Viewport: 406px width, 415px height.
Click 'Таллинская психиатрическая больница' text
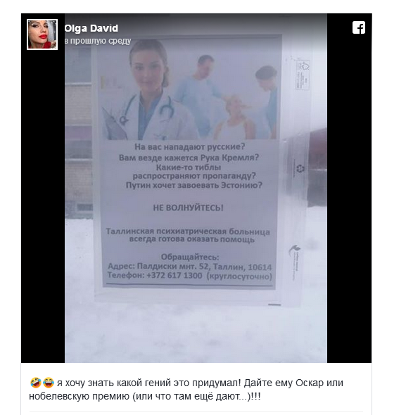(188, 231)
